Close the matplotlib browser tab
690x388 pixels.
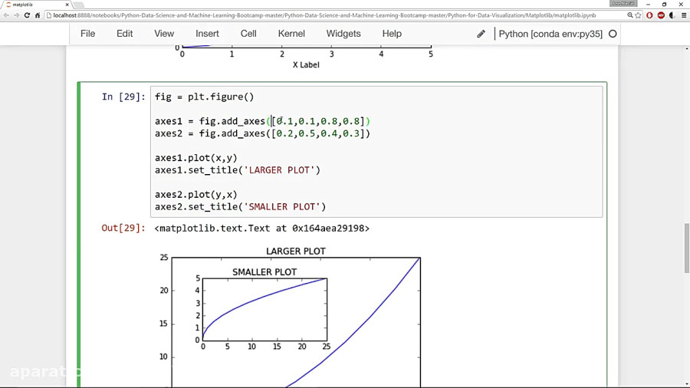tap(67, 5)
